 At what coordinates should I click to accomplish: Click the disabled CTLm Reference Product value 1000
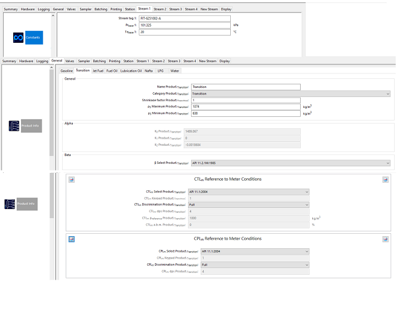pyautogui.click(x=249, y=218)
